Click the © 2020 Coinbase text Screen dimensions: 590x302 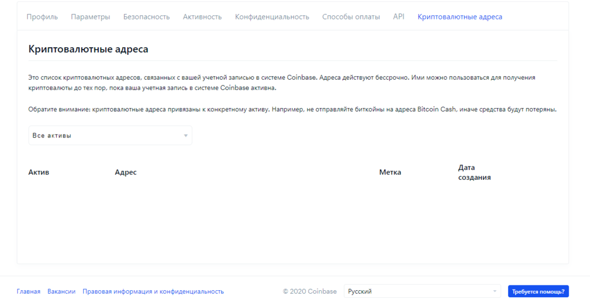pyautogui.click(x=310, y=291)
